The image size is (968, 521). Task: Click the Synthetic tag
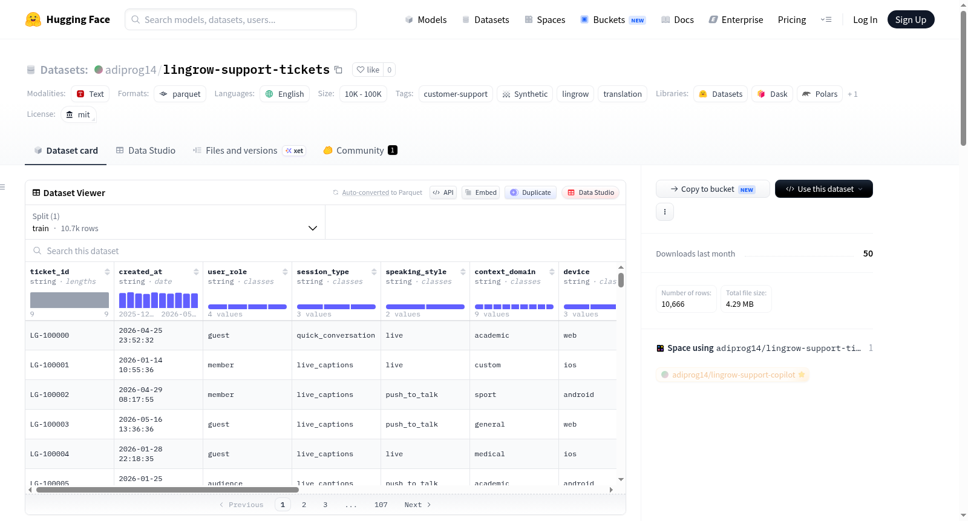click(525, 94)
